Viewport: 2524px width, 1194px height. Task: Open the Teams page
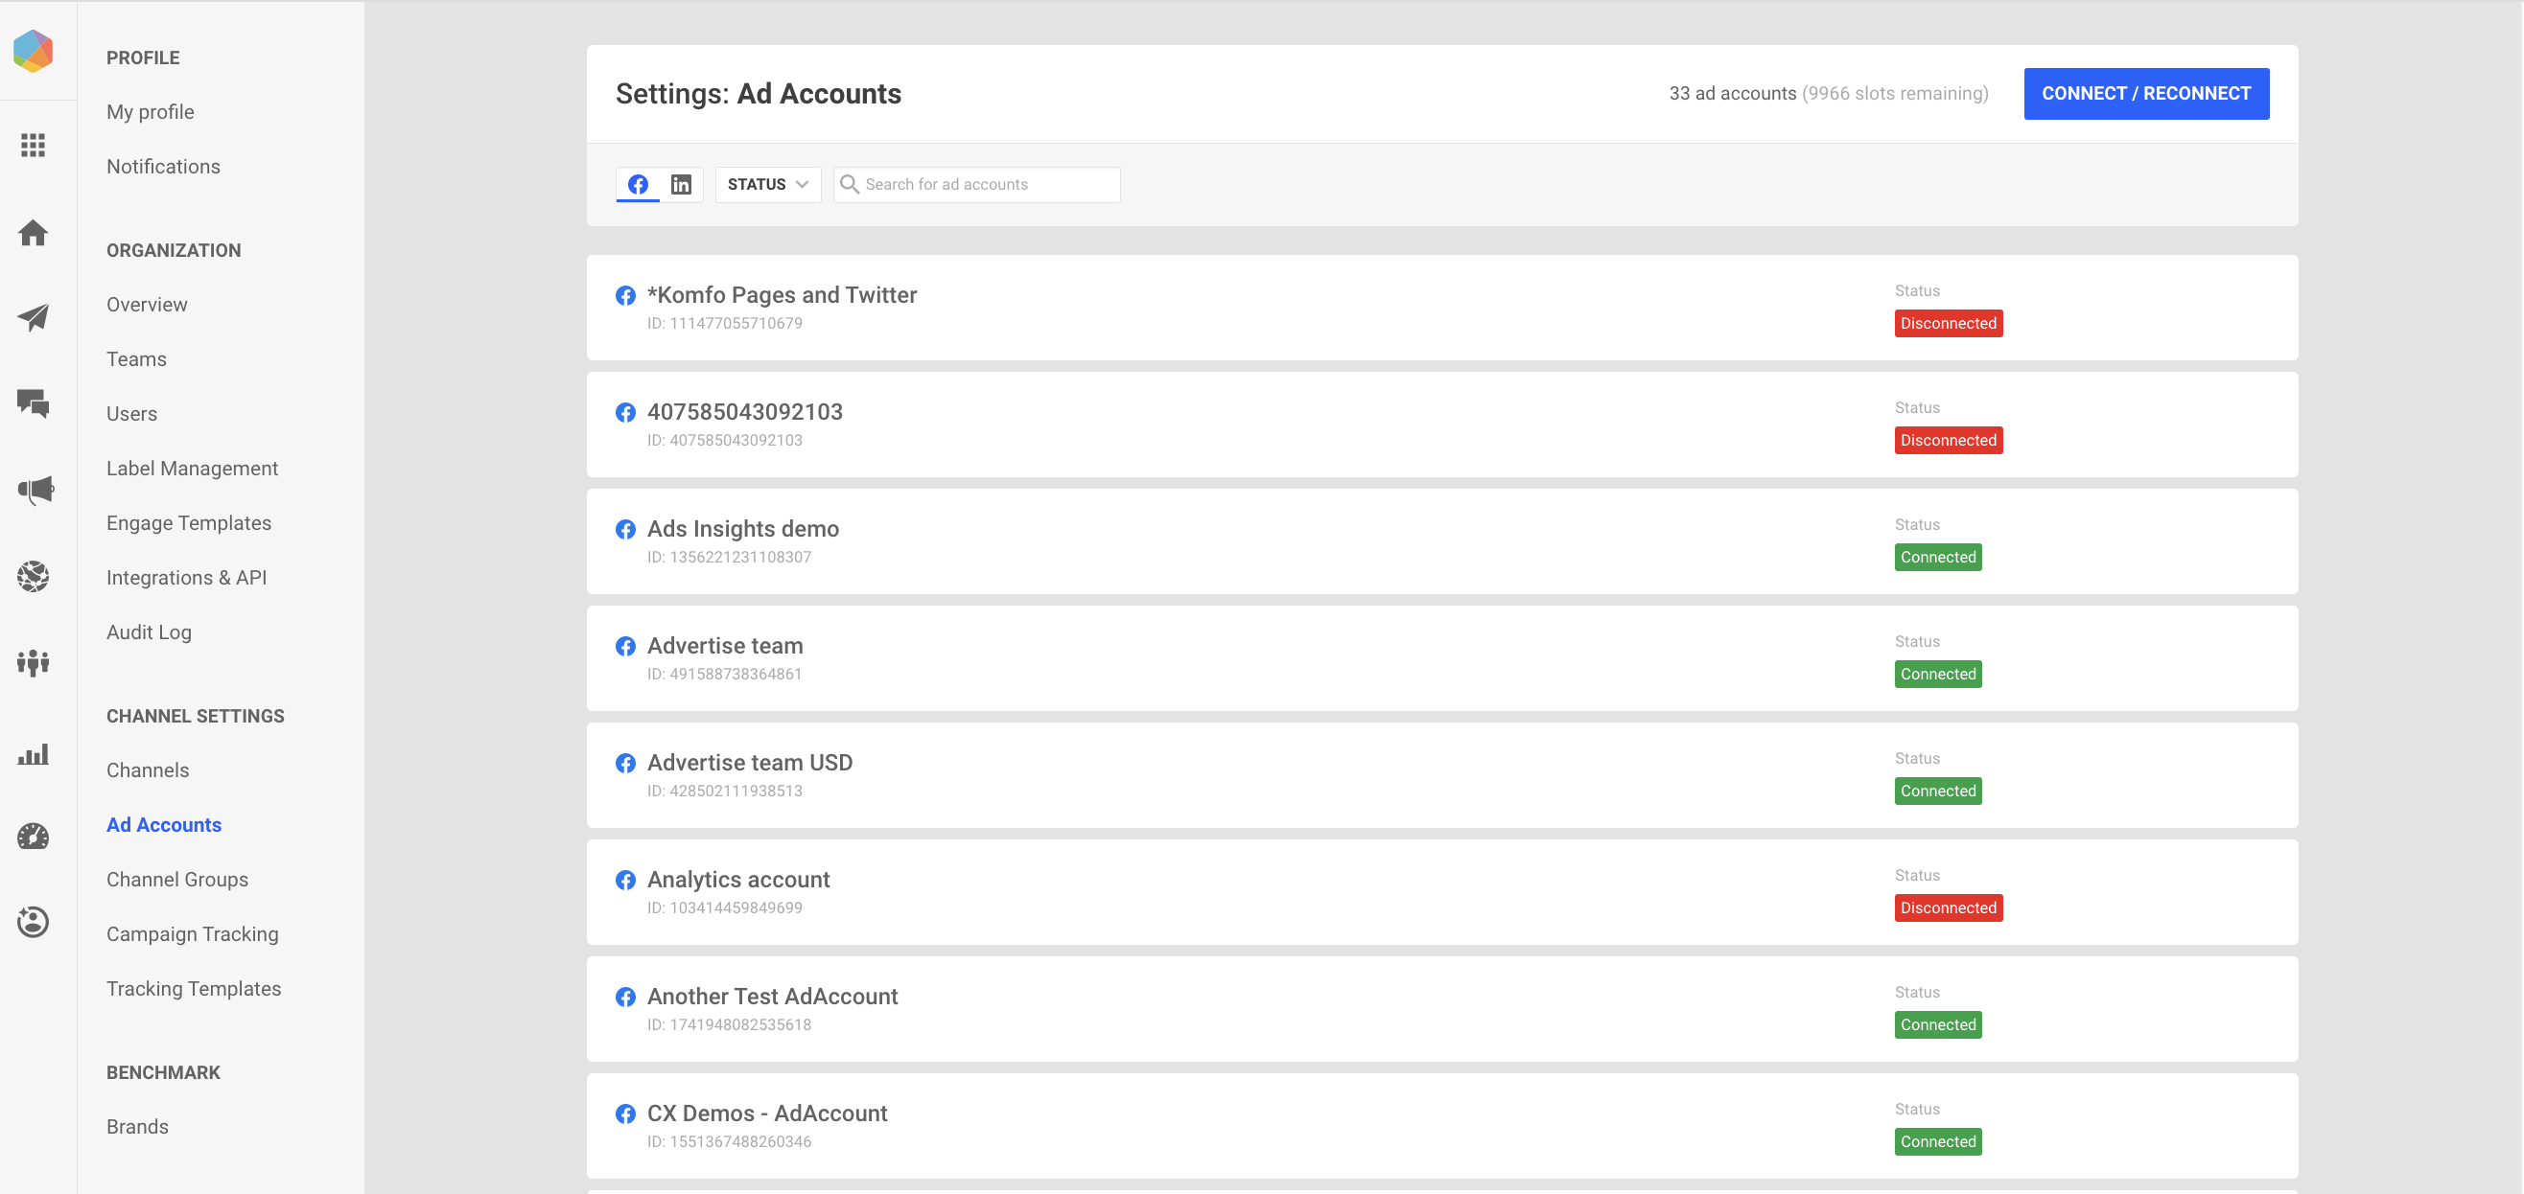(x=136, y=359)
